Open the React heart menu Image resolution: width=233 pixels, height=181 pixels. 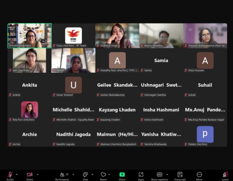click(103, 176)
